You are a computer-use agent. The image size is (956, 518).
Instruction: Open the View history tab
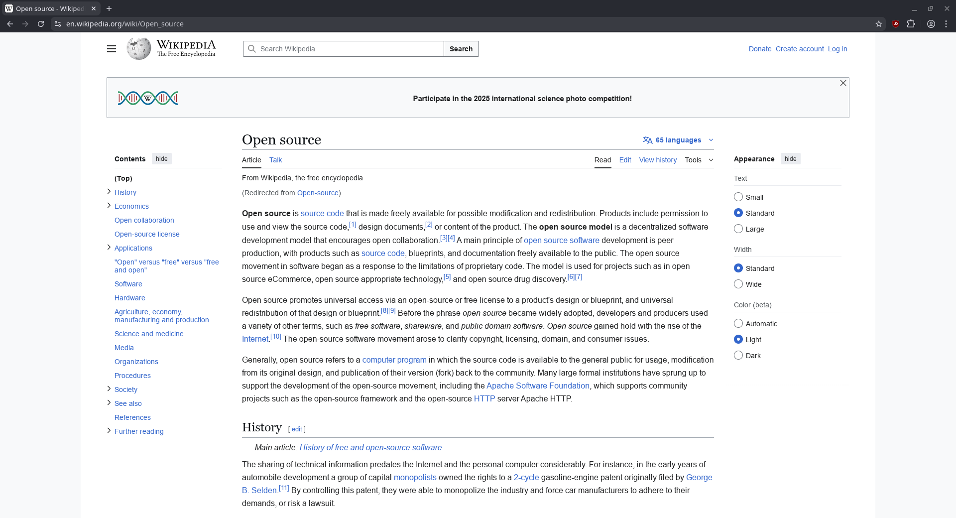tap(658, 160)
